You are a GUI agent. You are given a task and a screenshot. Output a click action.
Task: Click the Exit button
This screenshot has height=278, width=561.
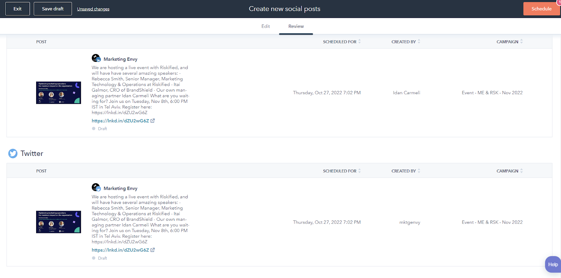[18, 9]
